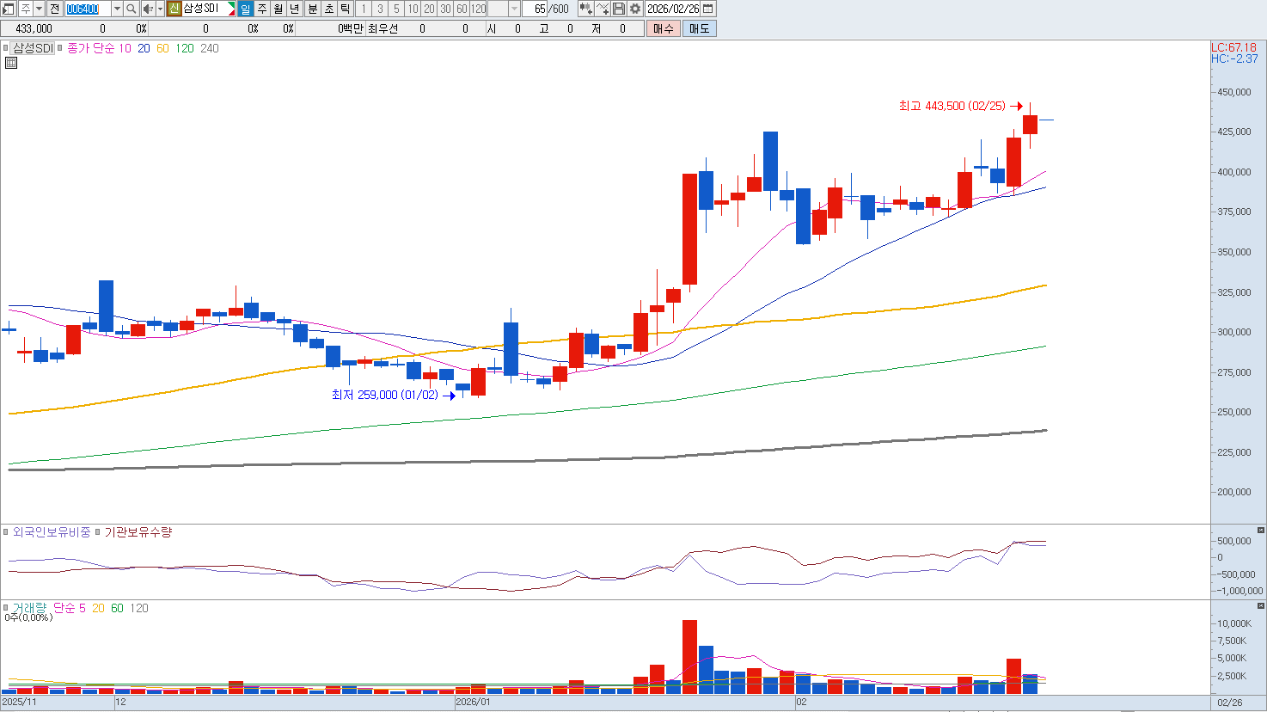Toggle the 외국인보유비중 indicator marker
This screenshot has height=712, width=1267.
coord(6,532)
